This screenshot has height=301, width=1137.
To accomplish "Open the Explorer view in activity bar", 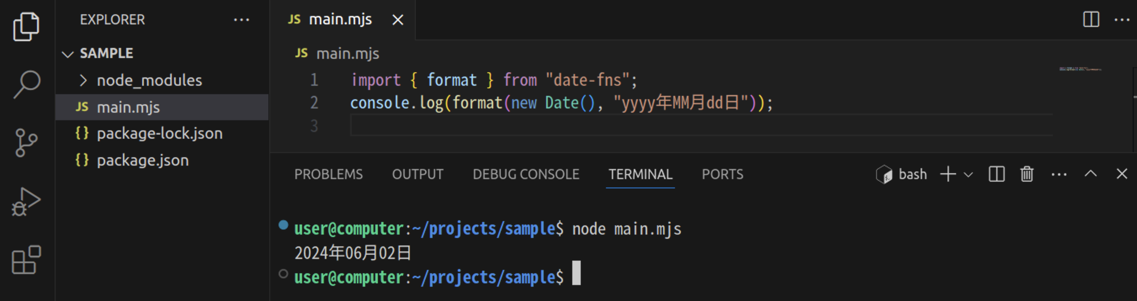I will (26, 26).
